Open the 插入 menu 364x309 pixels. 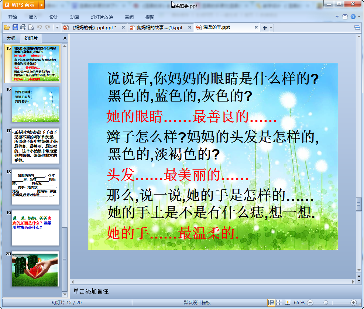(x=33, y=17)
